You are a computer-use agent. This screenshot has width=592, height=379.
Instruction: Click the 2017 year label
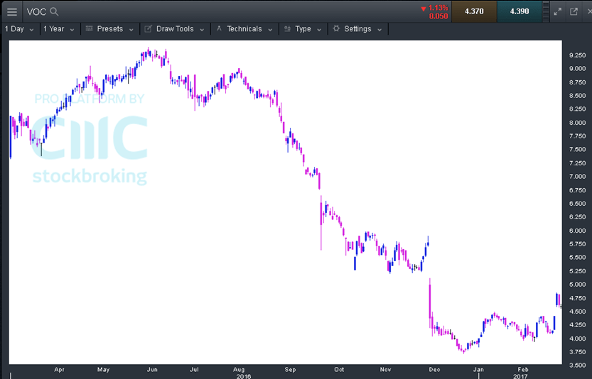click(x=520, y=376)
